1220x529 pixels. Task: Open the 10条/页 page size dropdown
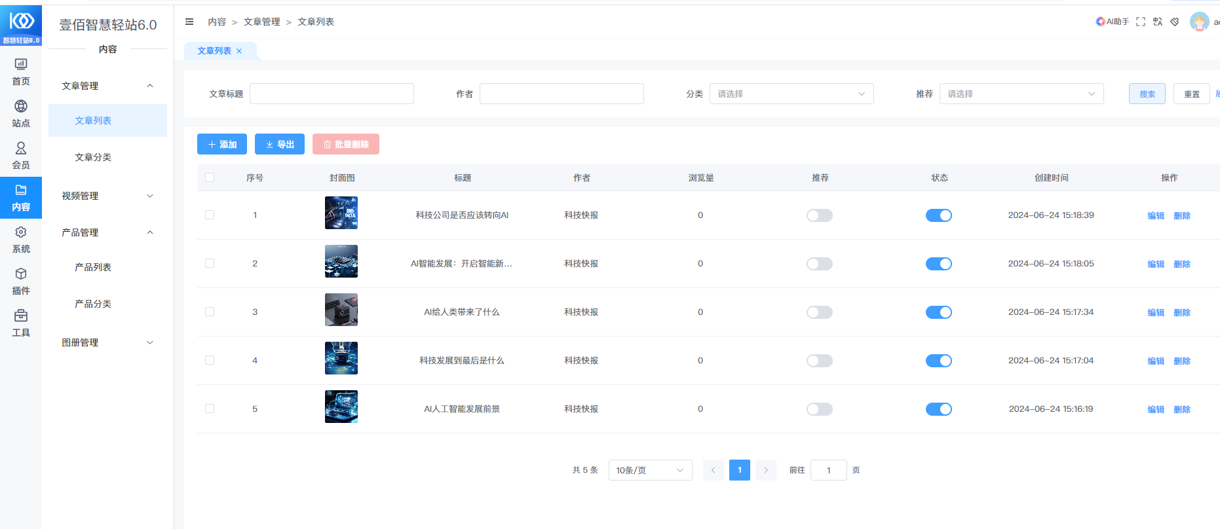point(649,470)
